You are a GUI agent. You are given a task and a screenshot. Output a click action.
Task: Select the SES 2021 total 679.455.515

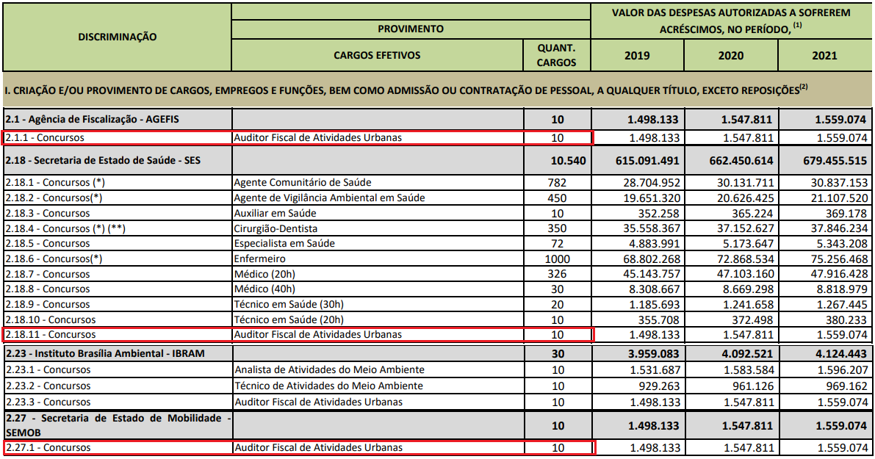pyautogui.click(x=835, y=161)
